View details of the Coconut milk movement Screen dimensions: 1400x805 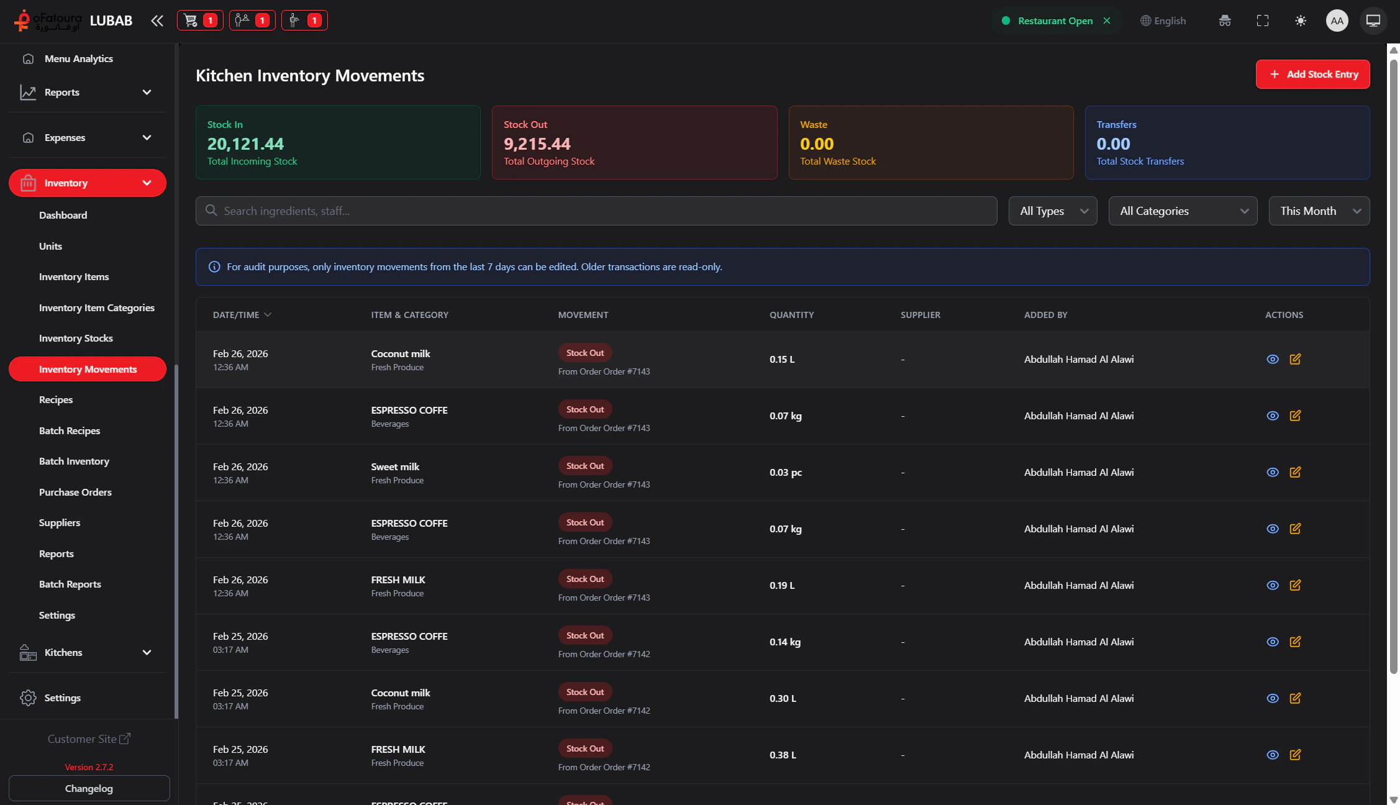tap(1272, 359)
